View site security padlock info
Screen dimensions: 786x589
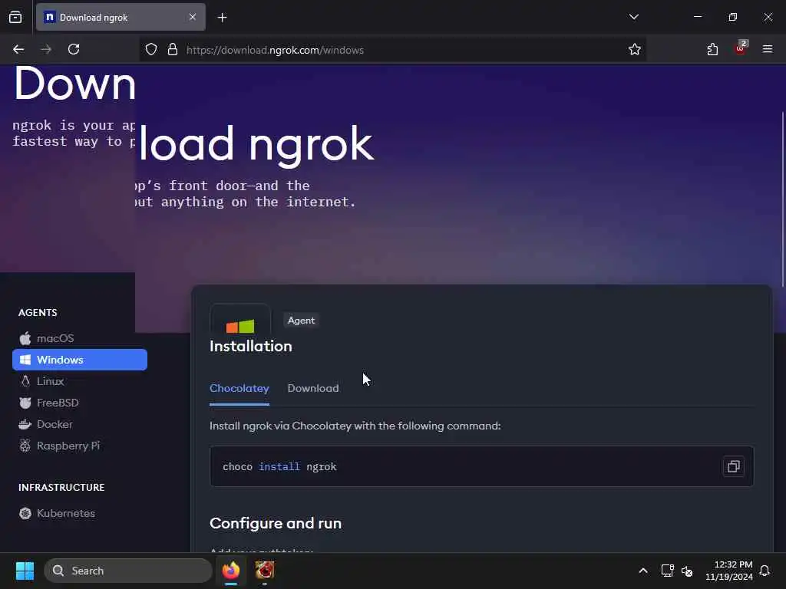173,50
